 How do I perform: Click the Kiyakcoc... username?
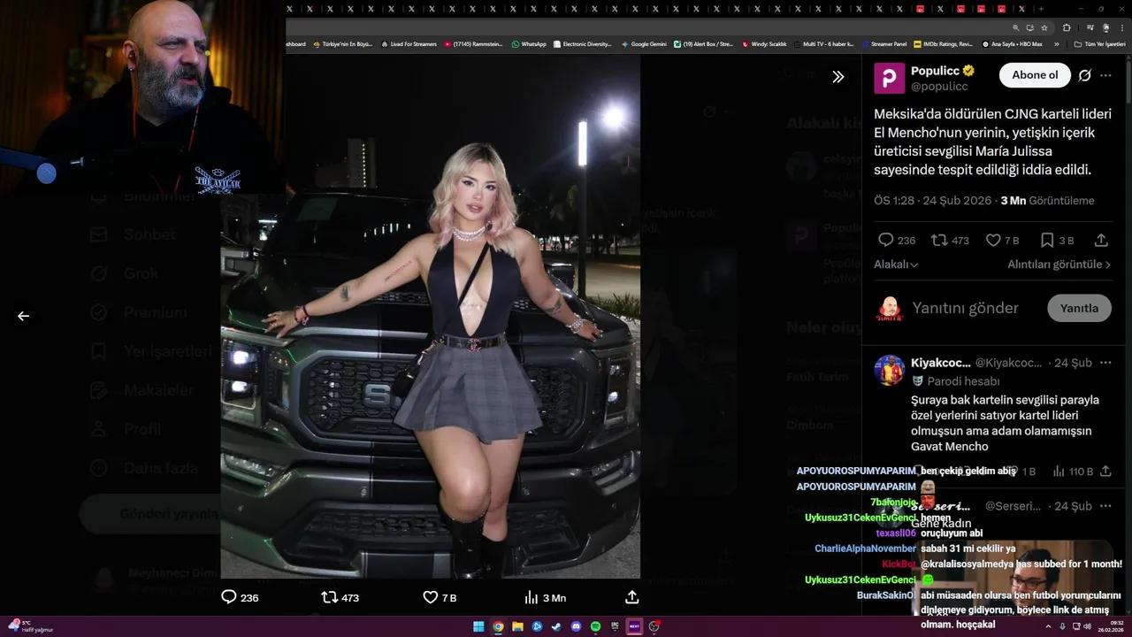click(939, 363)
